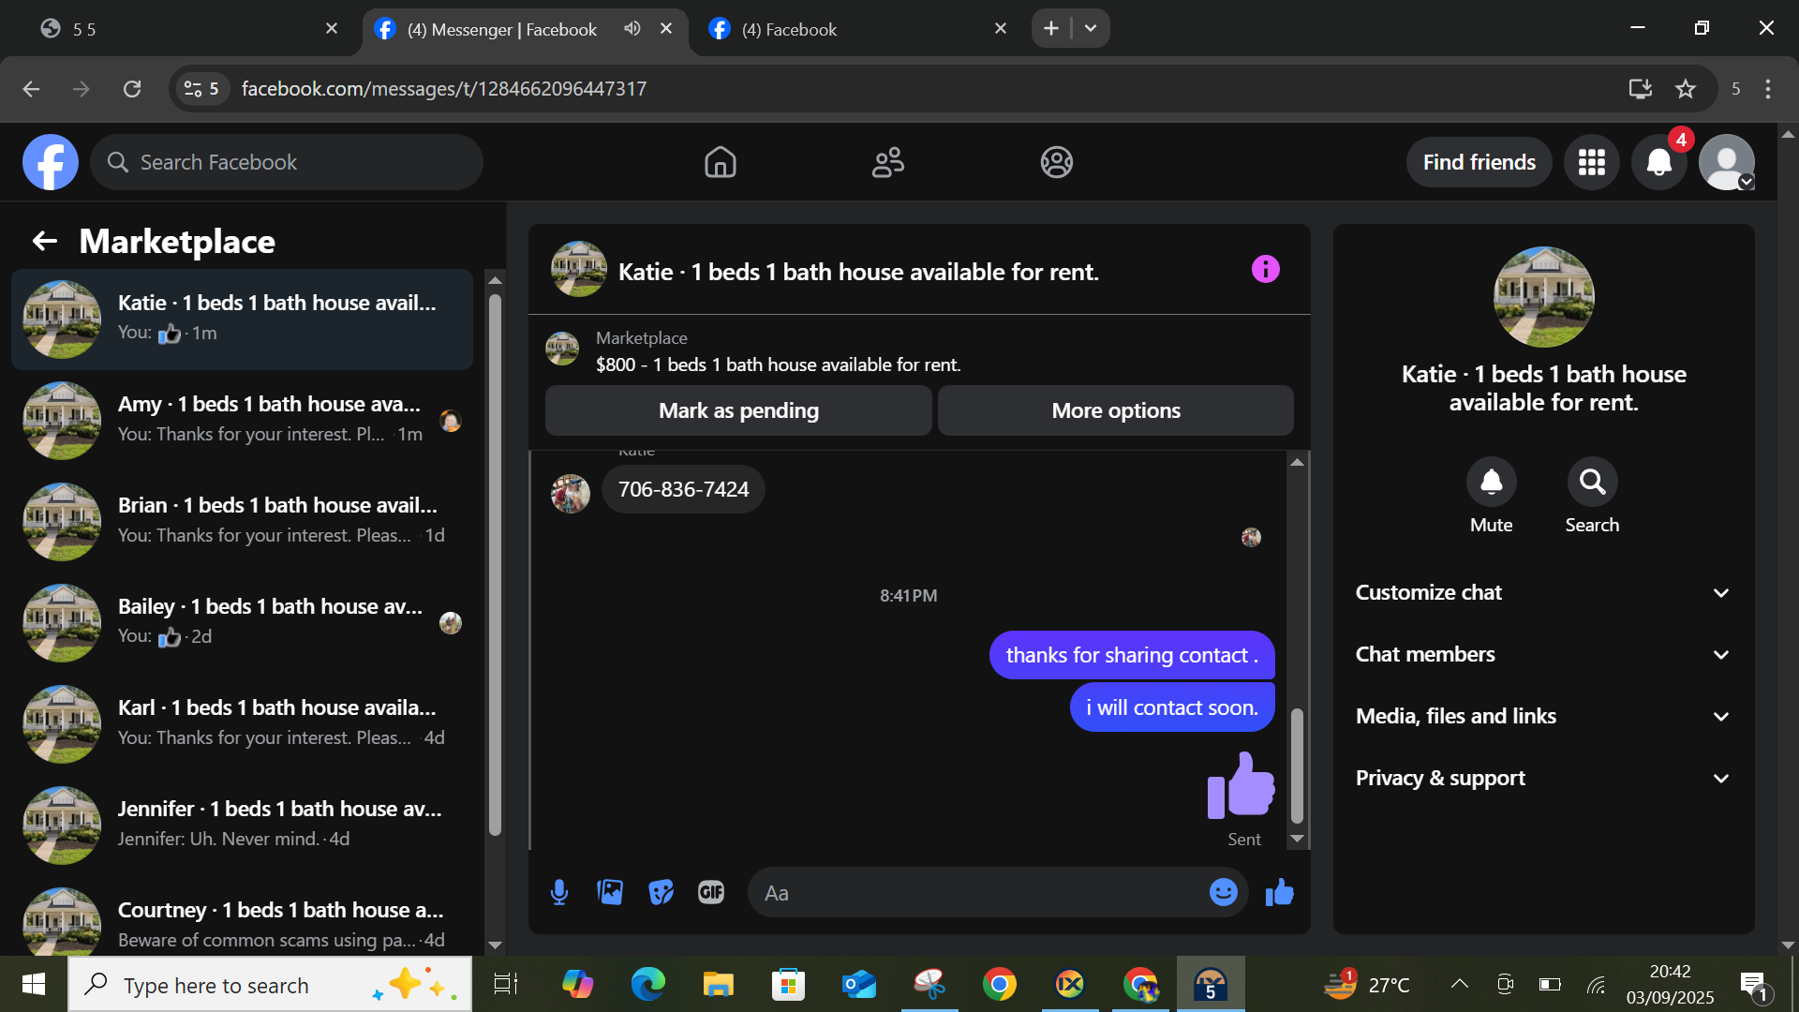Screen dimensions: 1799x1012
Task: Reload the page in the browser
Action: point(132,89)
